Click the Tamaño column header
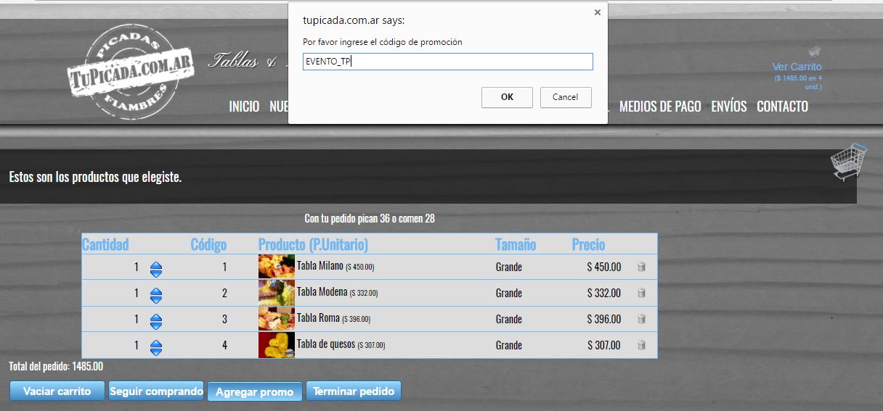Image resolution: width=883 pixels, height=411 pixels. (x=516, y=244)
